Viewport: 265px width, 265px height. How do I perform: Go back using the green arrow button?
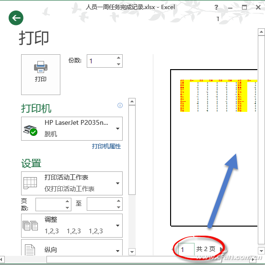click(x=16, y=18)
